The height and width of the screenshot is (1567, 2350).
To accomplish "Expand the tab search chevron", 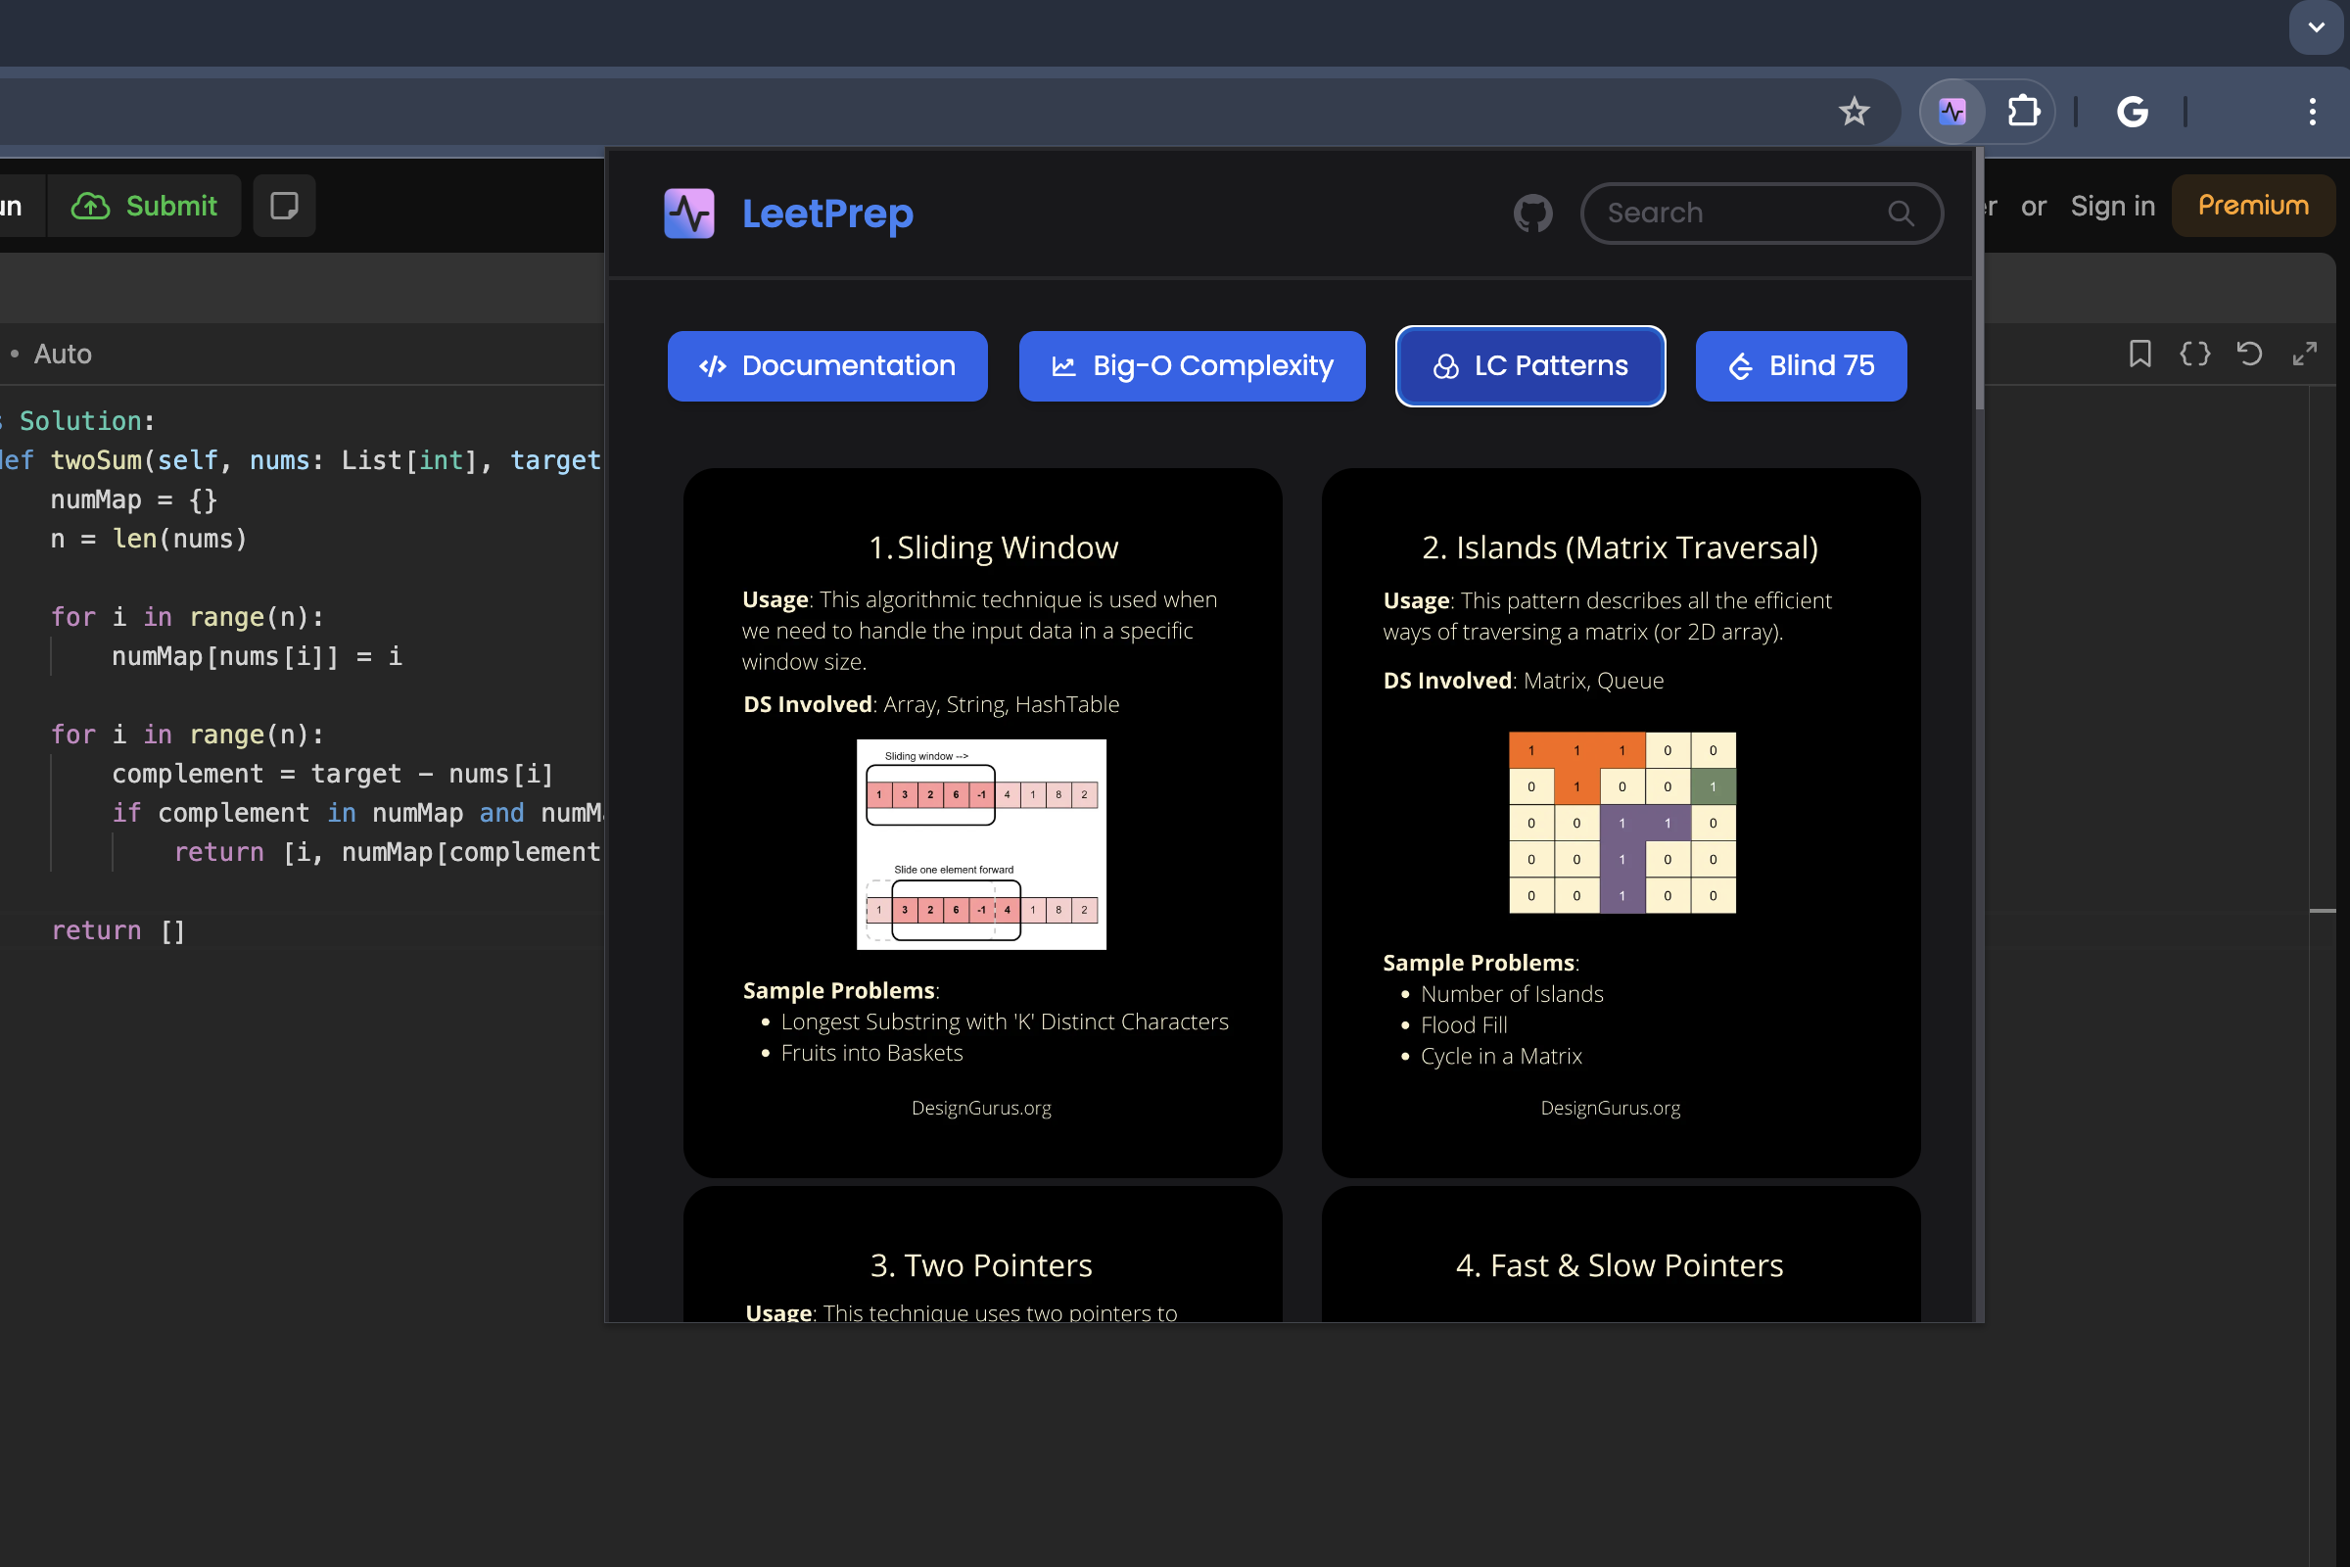I will [x=2316, y=26].
